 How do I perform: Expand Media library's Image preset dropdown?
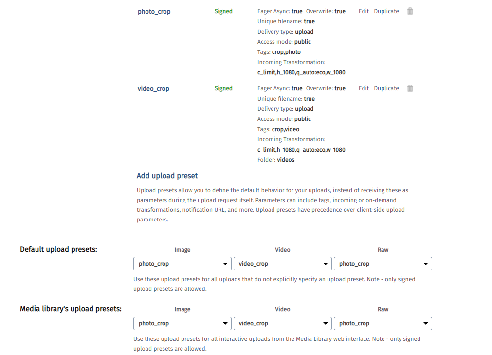coord(182,323)
